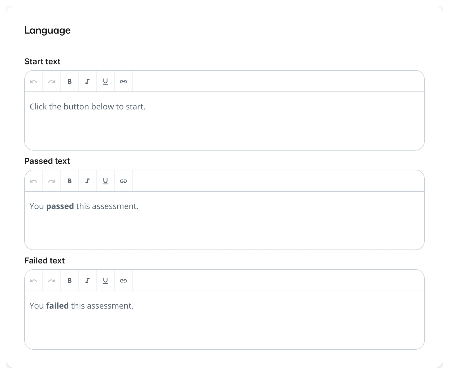Apply Underline in the Passed text editor
The height and width of the screenshot is (374, 449).
point(105,181)
